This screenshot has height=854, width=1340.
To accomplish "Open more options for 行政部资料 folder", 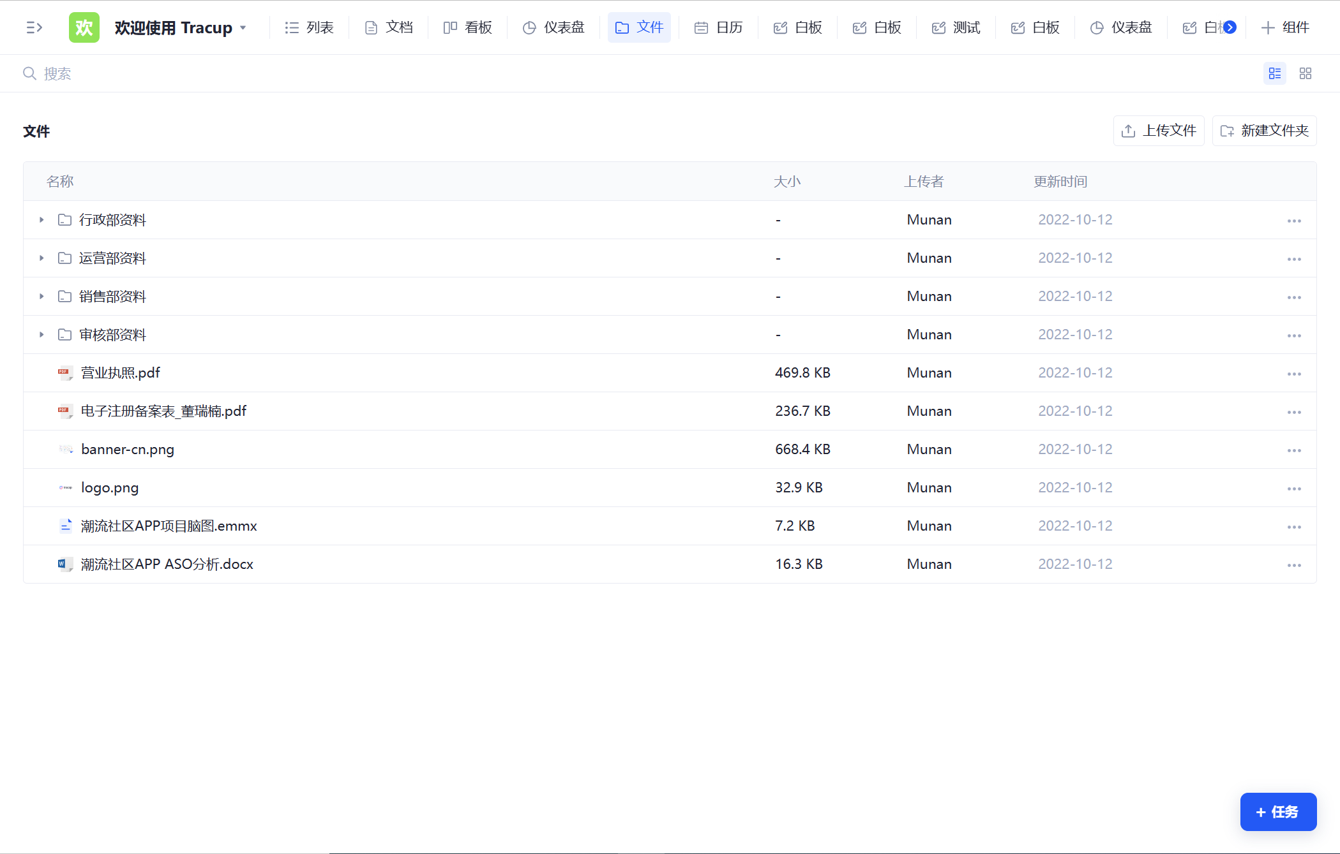I will tap(1293, 221).
